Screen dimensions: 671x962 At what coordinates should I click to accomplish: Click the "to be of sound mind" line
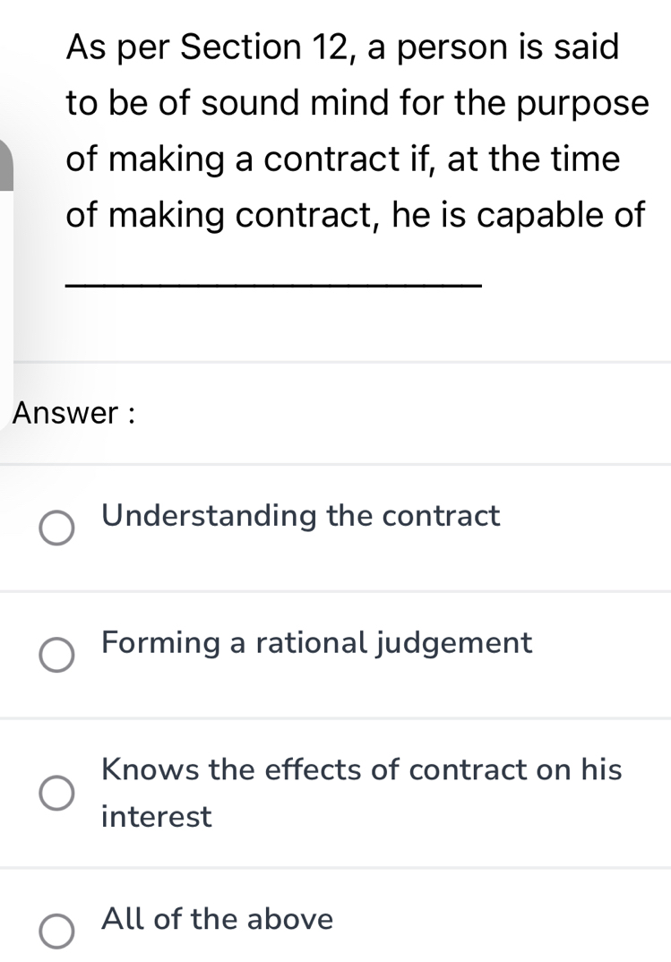(x=357, y=103)
